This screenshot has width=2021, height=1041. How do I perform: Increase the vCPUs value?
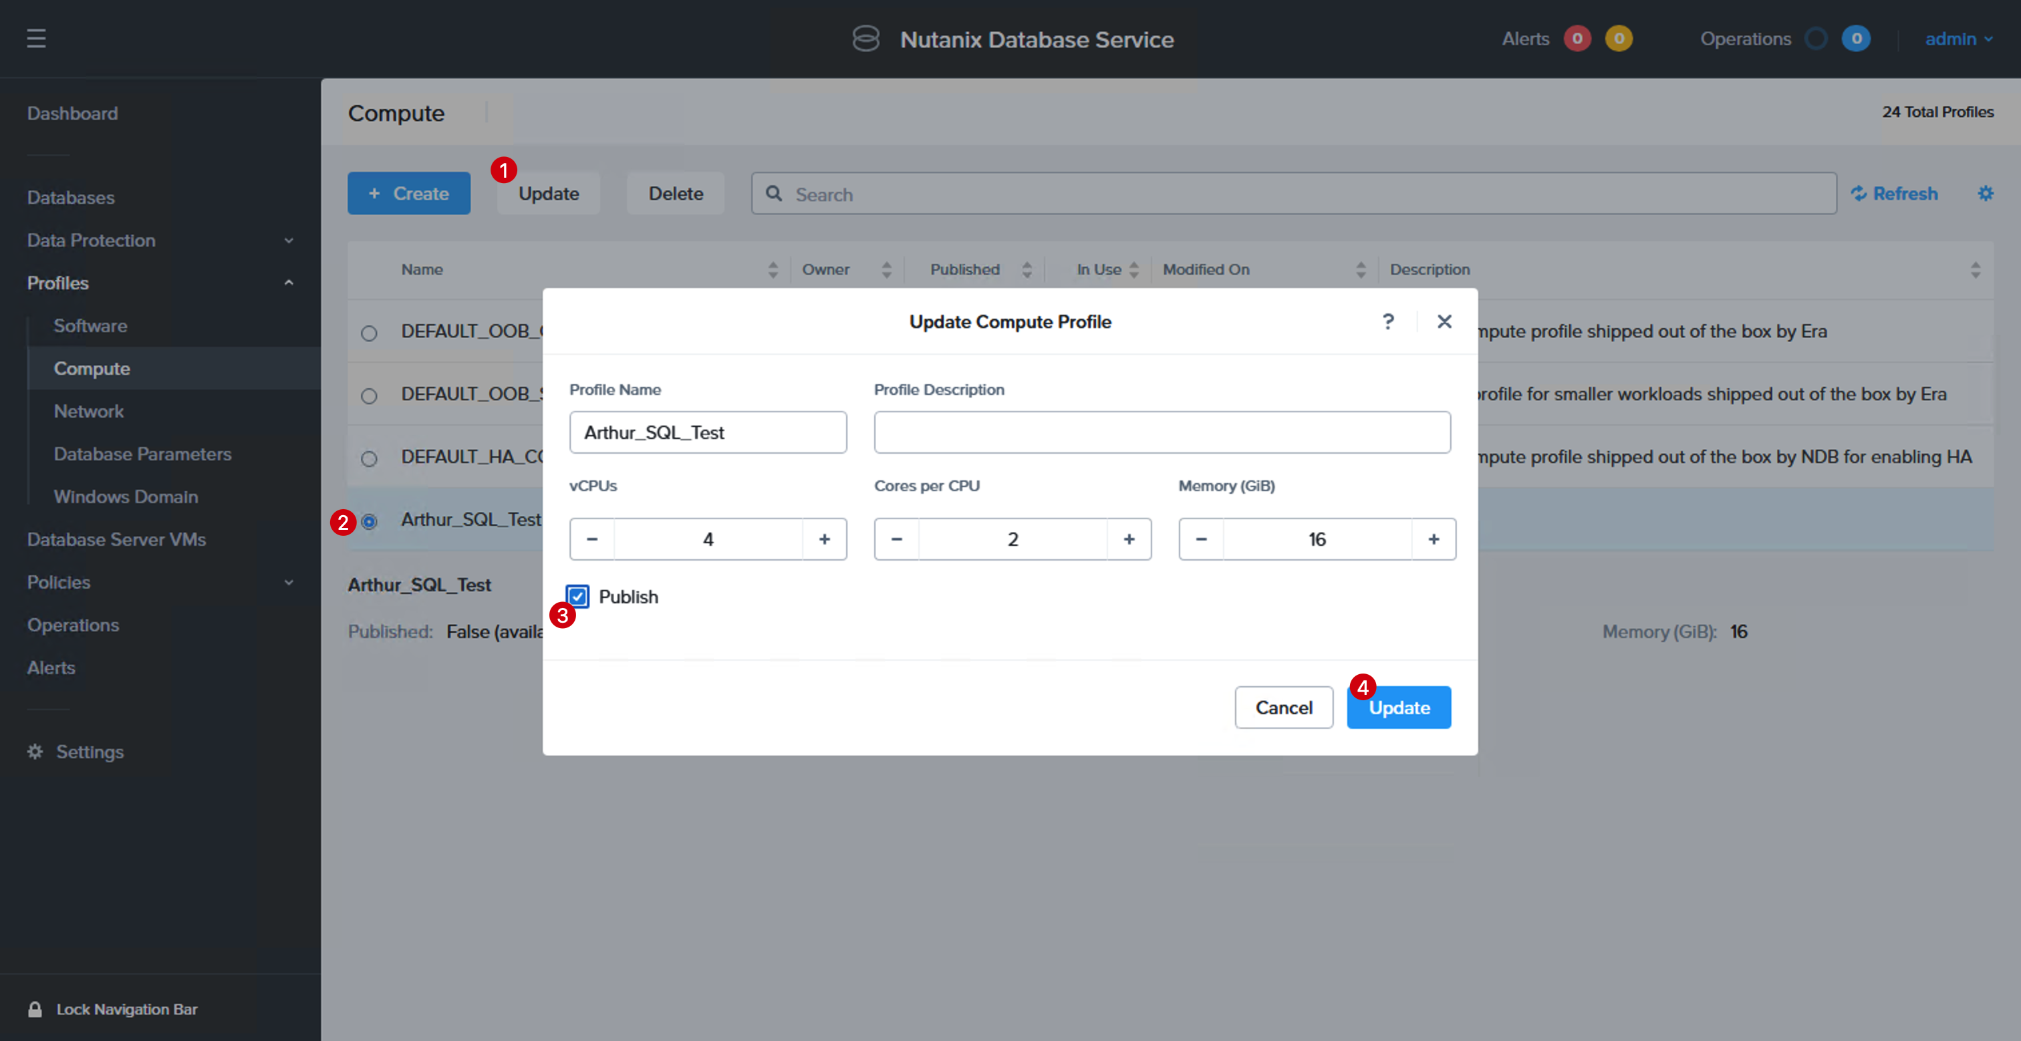point(825,539)
